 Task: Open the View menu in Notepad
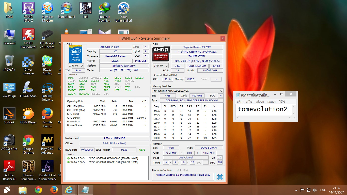272,102
